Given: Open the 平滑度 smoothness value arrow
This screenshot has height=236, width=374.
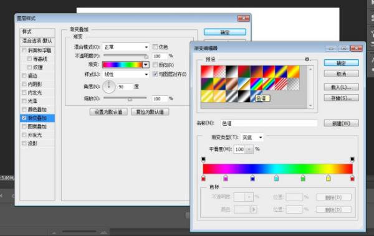Looking at the screenshot, I should coord(249,149).
